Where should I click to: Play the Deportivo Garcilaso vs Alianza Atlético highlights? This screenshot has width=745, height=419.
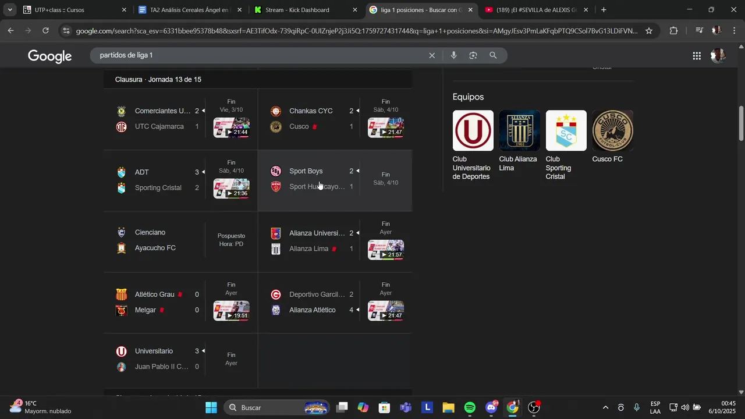coord(386,311)
